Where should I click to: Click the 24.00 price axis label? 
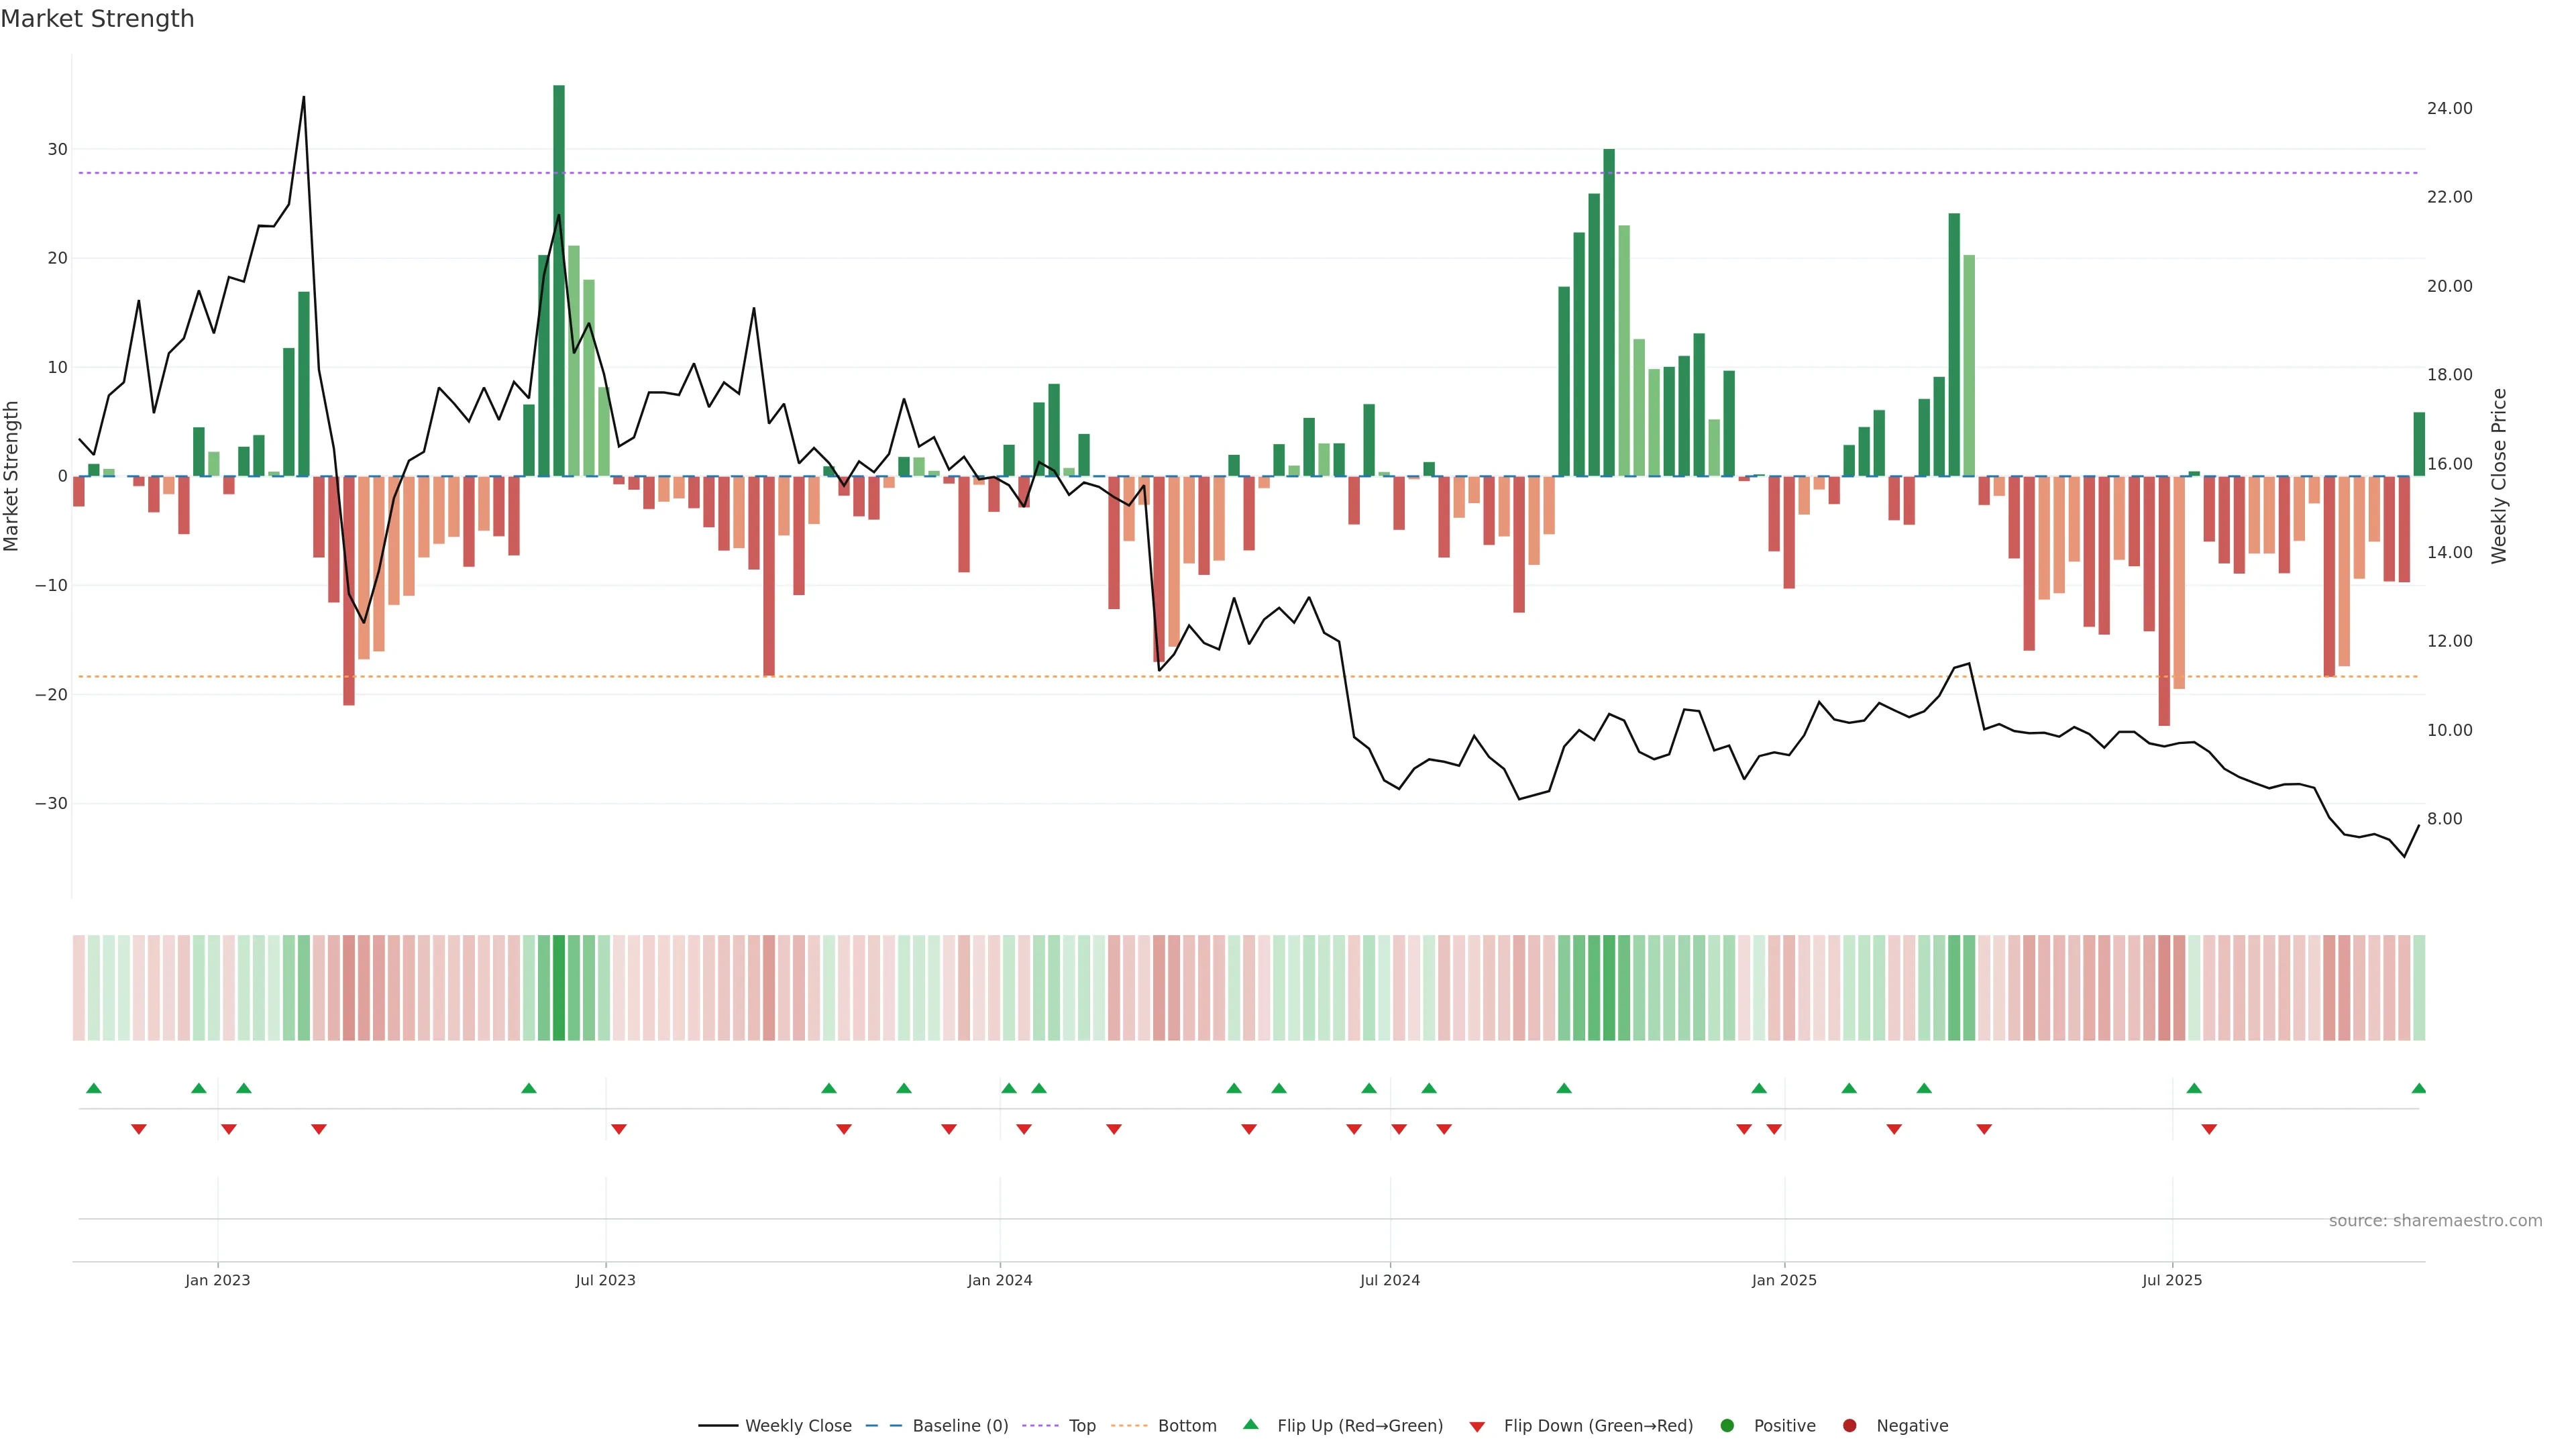tap(2449, 108)
